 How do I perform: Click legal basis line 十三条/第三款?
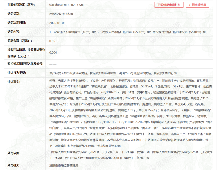pyautogui.click(x=99, y=158)
